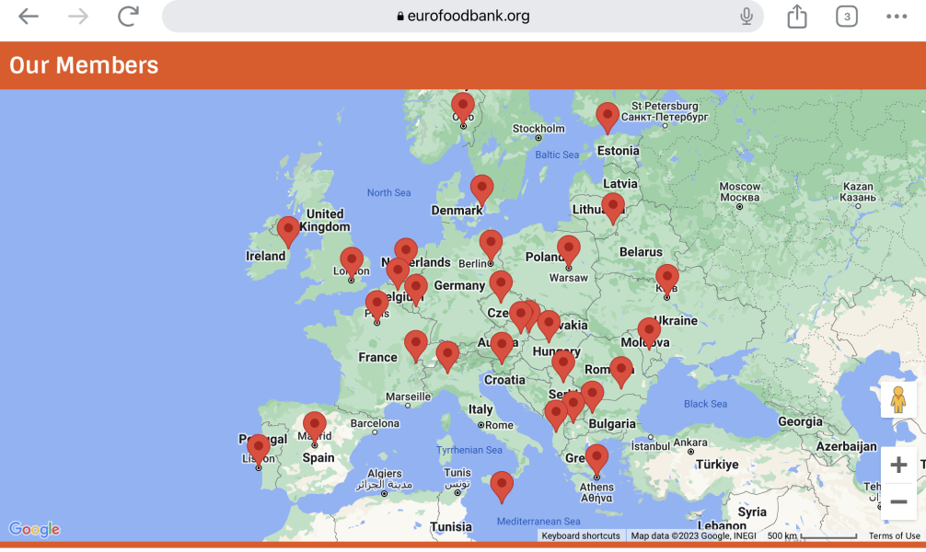Click the Google logo on the map

click(34, 529)
